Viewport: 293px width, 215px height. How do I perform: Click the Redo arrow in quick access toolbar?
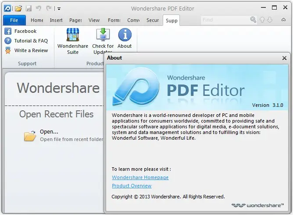coord(49,8)
